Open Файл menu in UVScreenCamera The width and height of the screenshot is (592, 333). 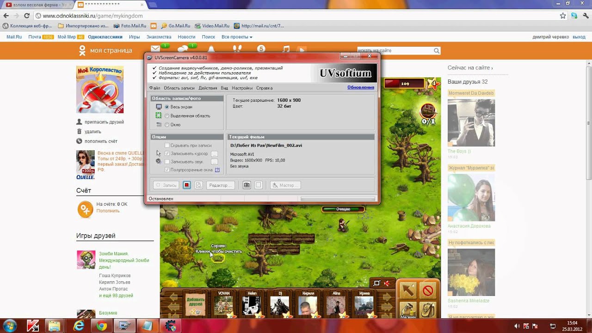[x=154, y=88]
